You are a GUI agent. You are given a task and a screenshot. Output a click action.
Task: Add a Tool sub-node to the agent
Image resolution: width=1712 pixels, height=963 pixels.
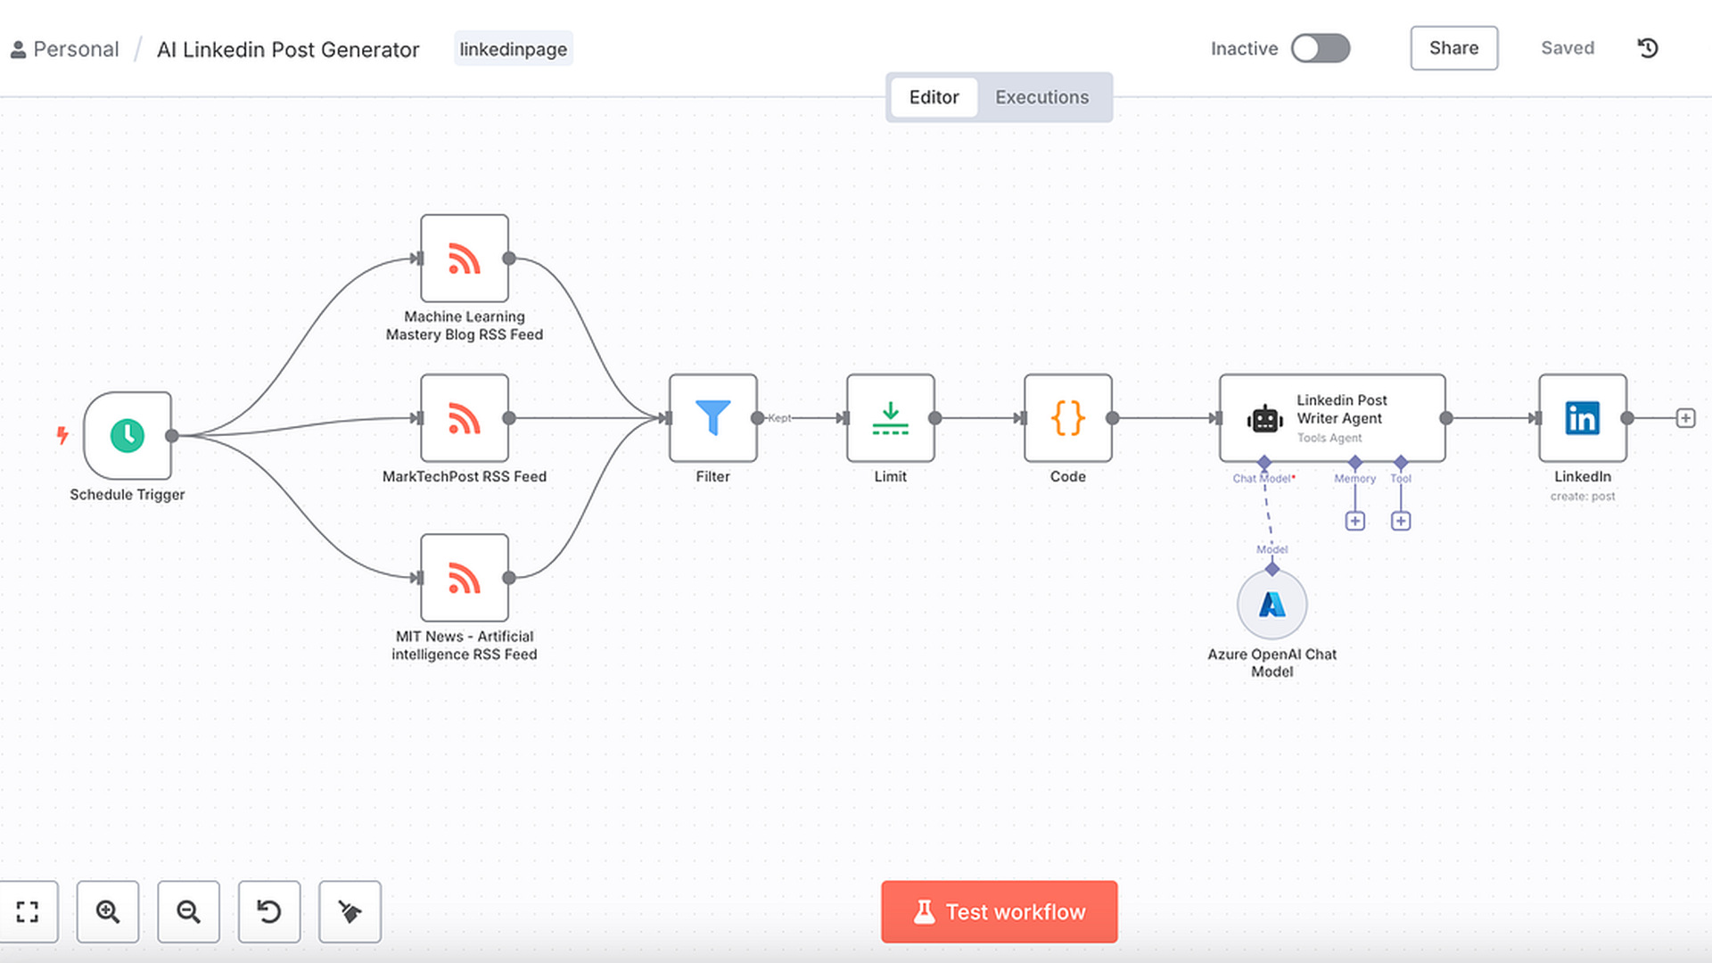(1401, 521)
